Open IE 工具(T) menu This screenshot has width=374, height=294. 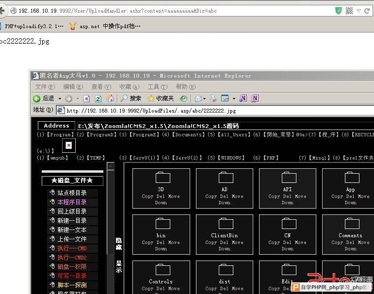click(158, 87)
